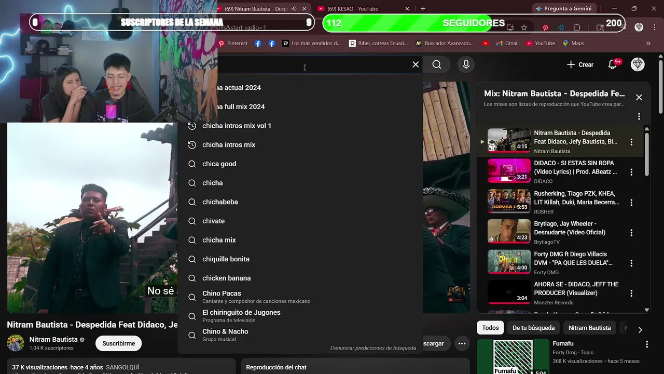Select suggestion 'chicha intros mix'
Viewport: 664px width, 374px height.
[300, 145]
